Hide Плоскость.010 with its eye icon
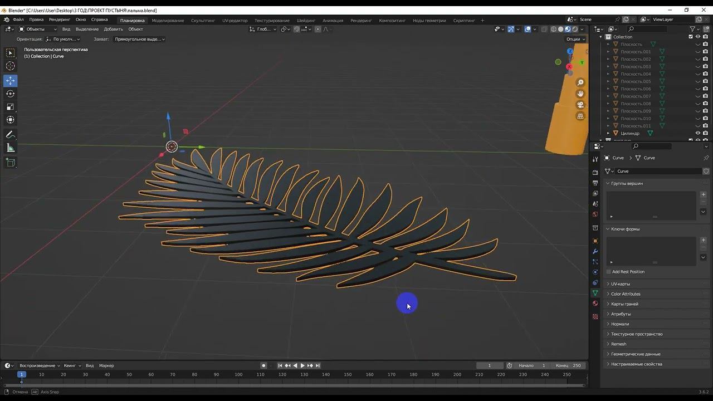Screen dimensions: 713x401 (x=697, y=119)
